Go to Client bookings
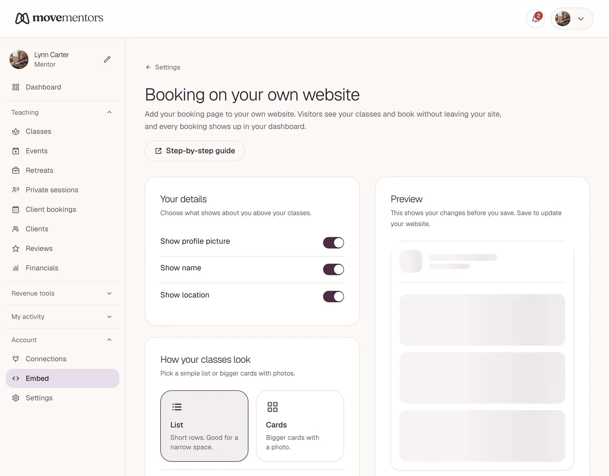The height and width of the screenshot is (476, 609). [x=62, y=209]
